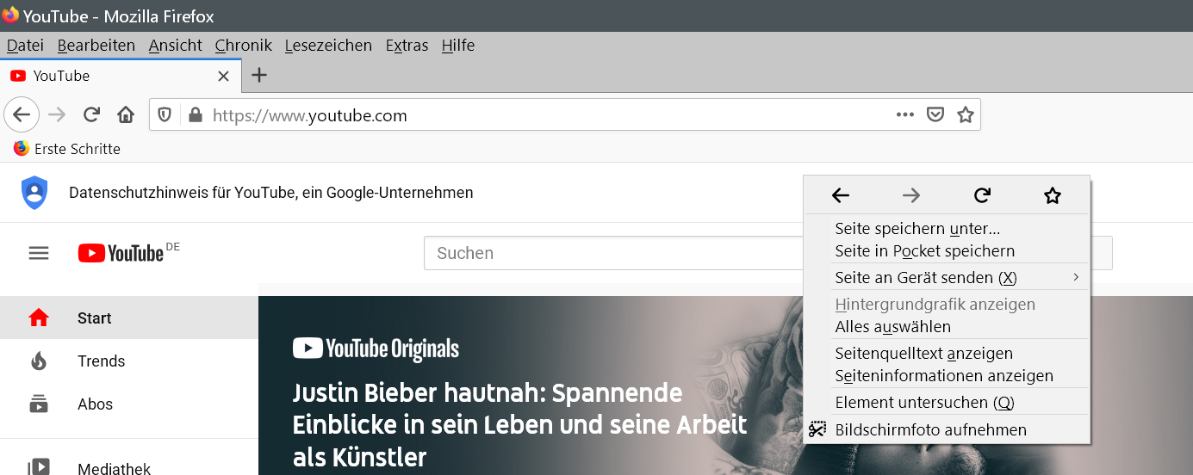
Task: Reload the page using toolbar refresh icon
Action: coord(91,114)
